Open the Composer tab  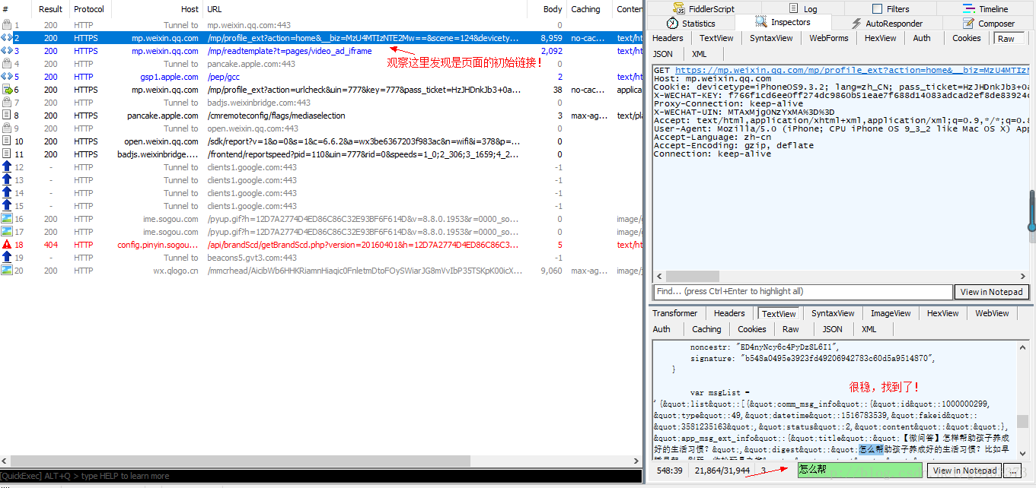tap(990, 24)
